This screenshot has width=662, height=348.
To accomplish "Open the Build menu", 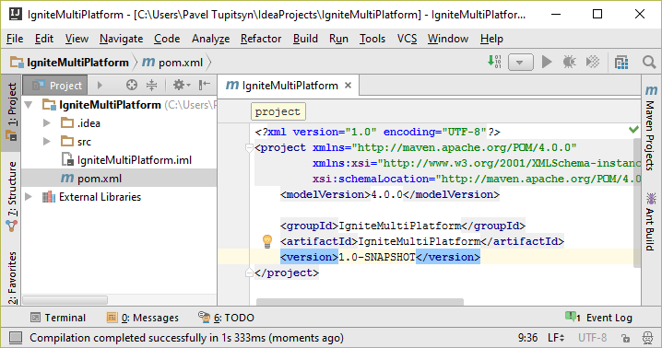I will tap(305, 39).
